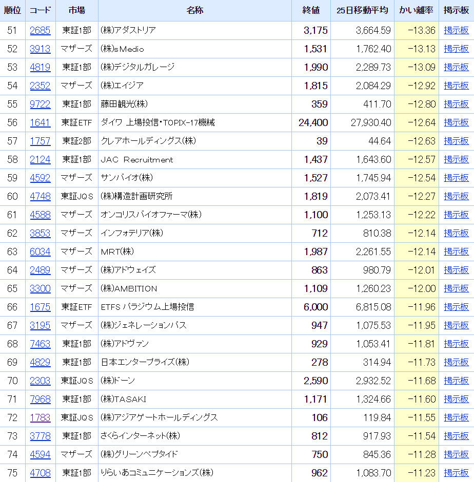This screenshot has height=482, width=474.
Task: Select the name (株)アダストリア
Action: pyautogui.click(x=128, y=30)
